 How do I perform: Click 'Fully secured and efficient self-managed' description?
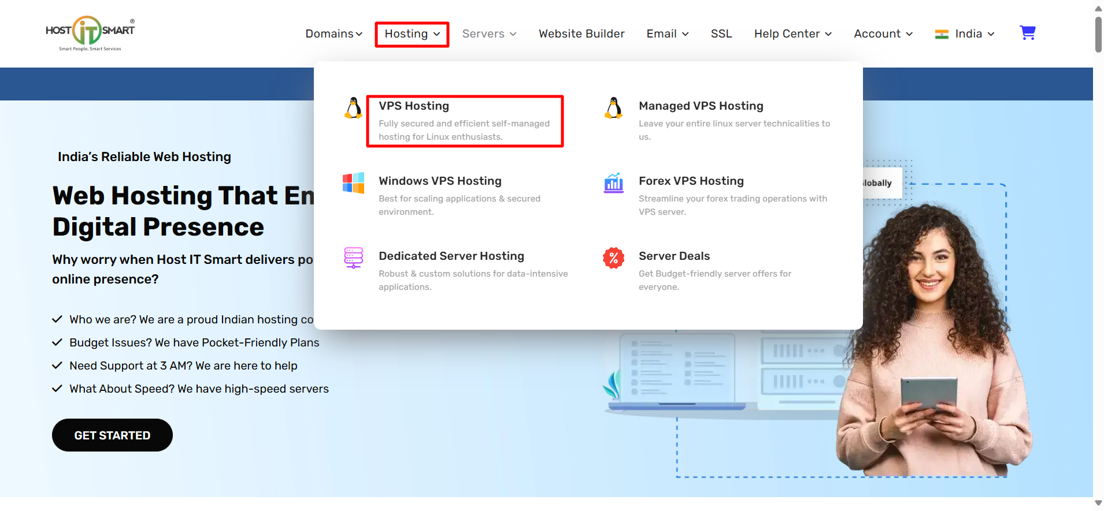pos(464,130)
